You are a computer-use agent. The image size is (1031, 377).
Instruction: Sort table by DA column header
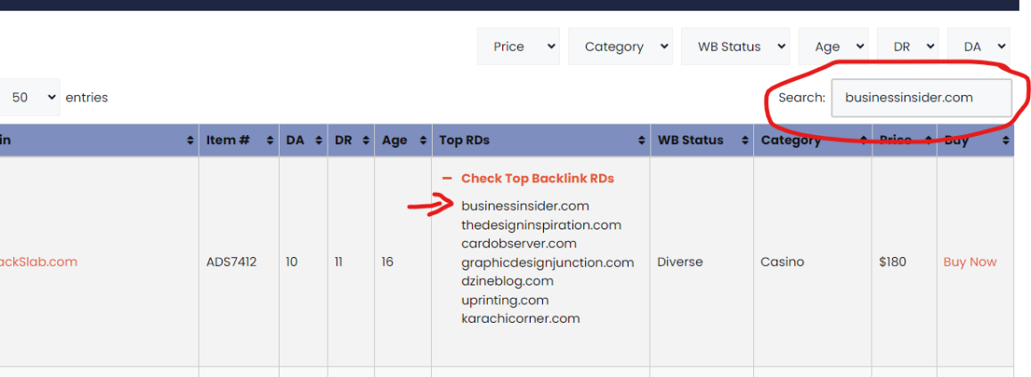pos(303,140)
